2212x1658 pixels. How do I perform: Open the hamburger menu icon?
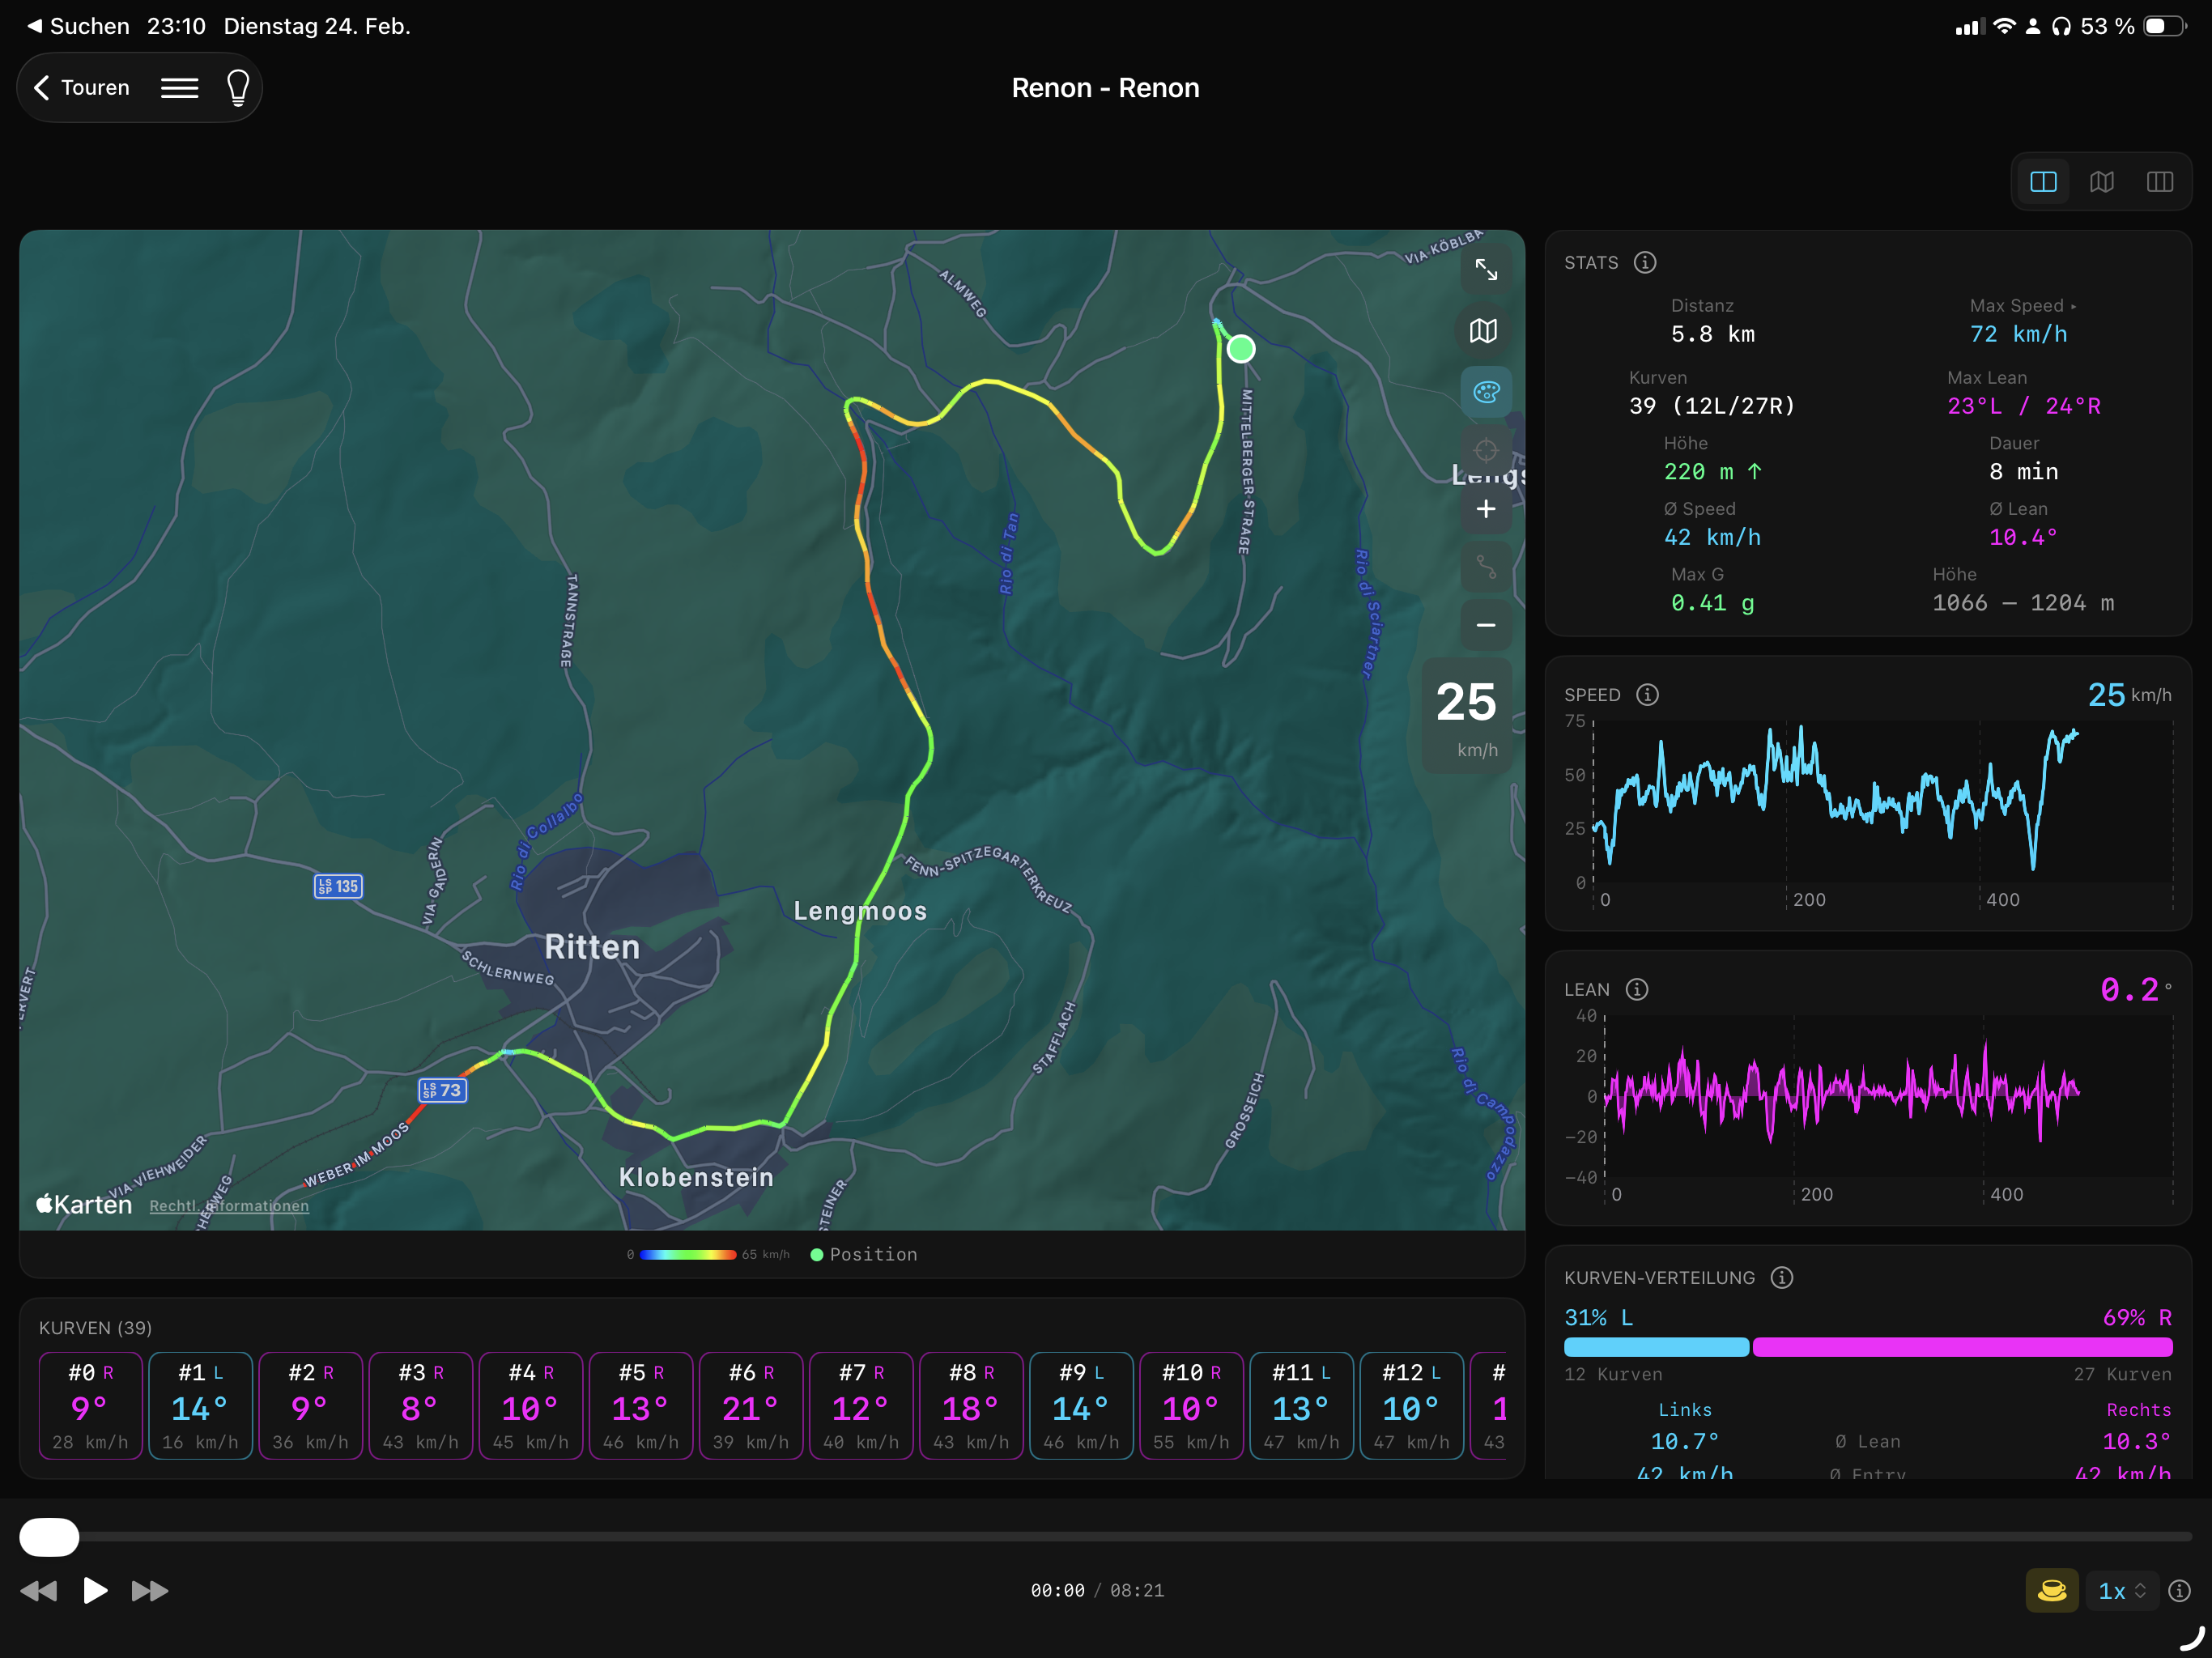click(180, 88)
